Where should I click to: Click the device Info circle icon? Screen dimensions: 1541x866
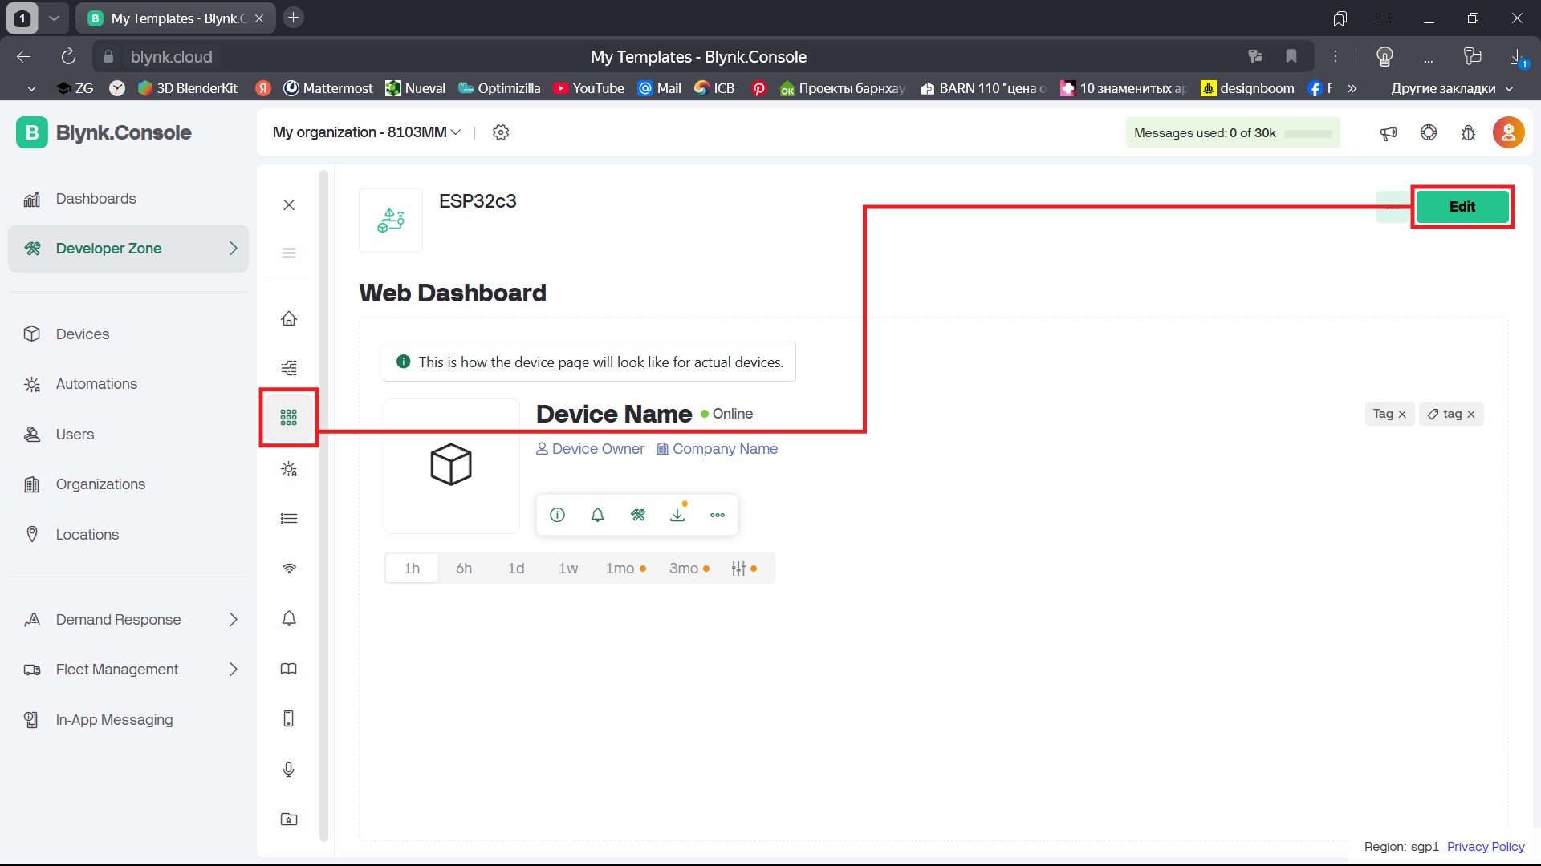557,515
